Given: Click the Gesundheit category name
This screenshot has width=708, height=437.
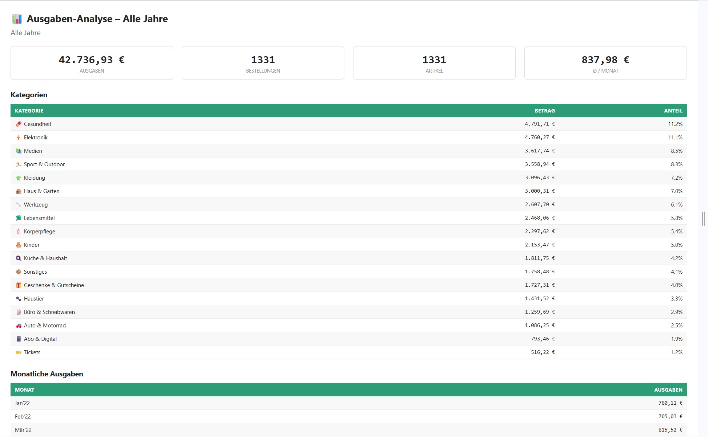Looking at the screenshot, I should click(x=37, y=124).
